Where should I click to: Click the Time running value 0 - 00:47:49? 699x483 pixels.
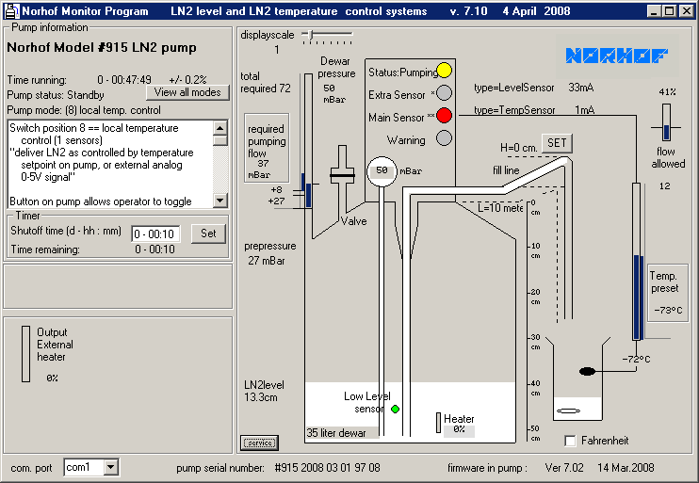pos(124,80)
